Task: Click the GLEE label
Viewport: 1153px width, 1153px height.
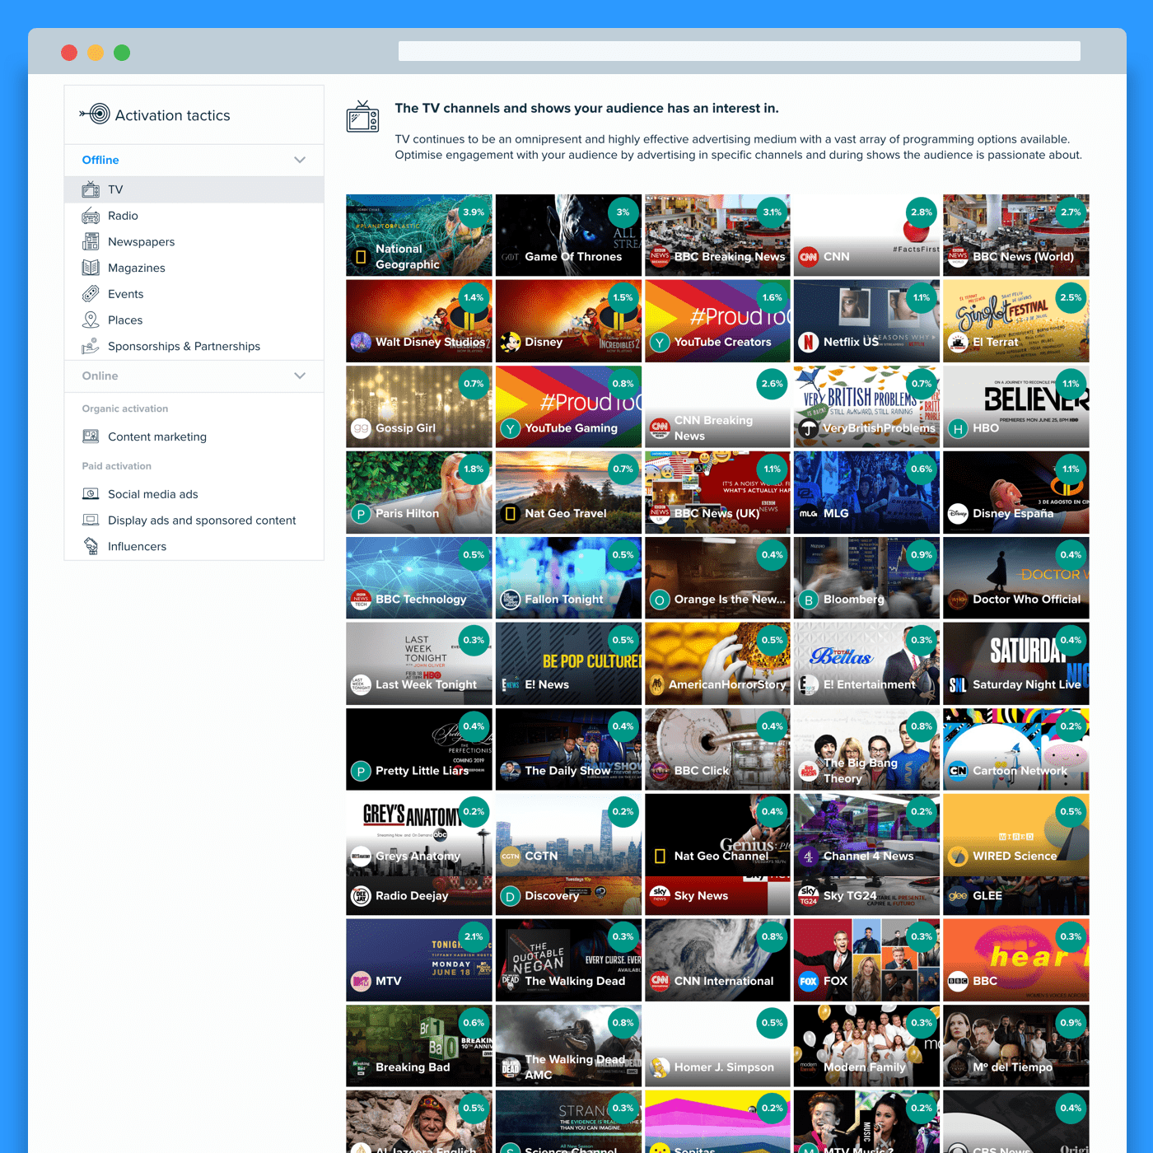Action: (987, 896)
